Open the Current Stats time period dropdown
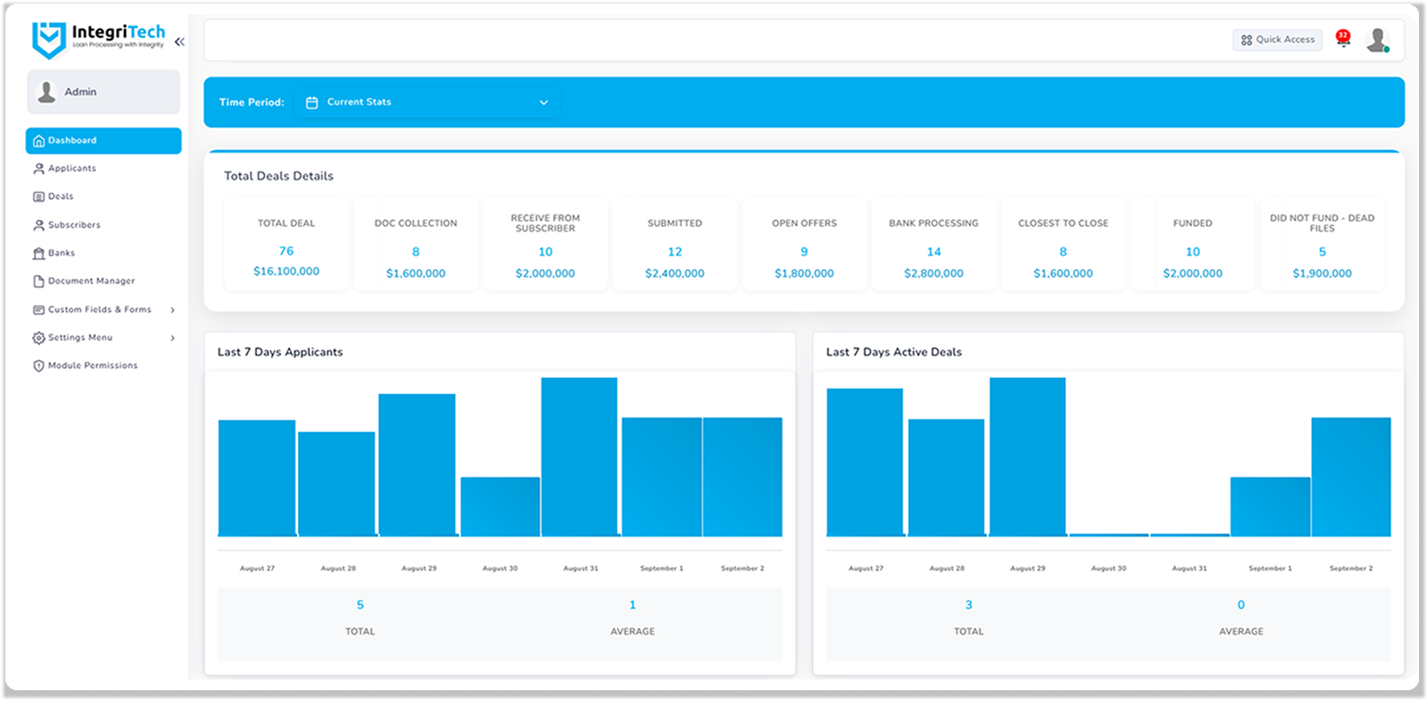Screen dimensions: 1428x701 pos(428,102)
